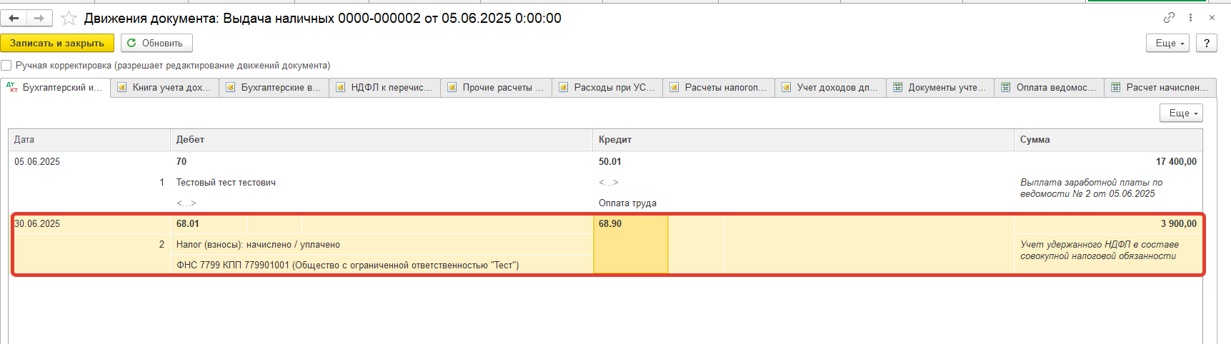Click the forward navigation arrow
1231x344 pixels.
pyautogui.click(x=39, y=18)
